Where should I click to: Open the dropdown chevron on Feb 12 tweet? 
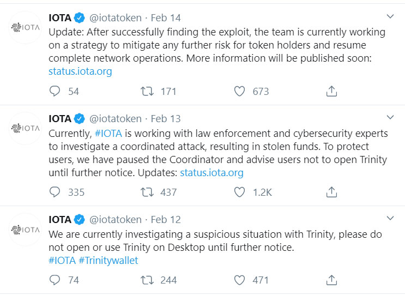tap(390, 218)
